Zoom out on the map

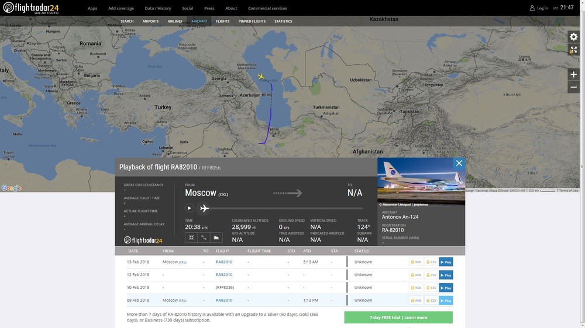click(573, 87)
